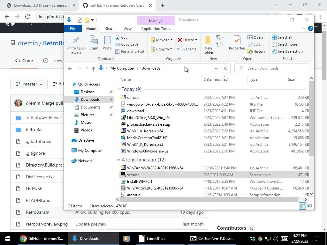Image resolution: width=327 pixels, height=245 pixels.
Task: Click Invert selection in ribbon
Action: coord(287,51)
